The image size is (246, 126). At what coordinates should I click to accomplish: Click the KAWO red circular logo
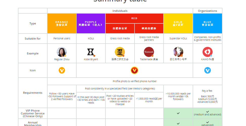point(207,52)
